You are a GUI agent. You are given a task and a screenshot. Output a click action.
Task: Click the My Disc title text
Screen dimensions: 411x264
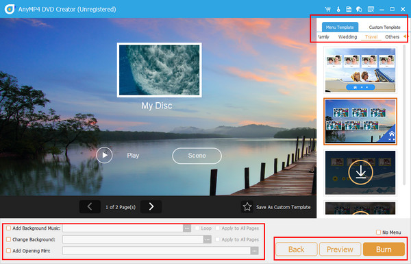pyautogui.click(x=157, y=106)
